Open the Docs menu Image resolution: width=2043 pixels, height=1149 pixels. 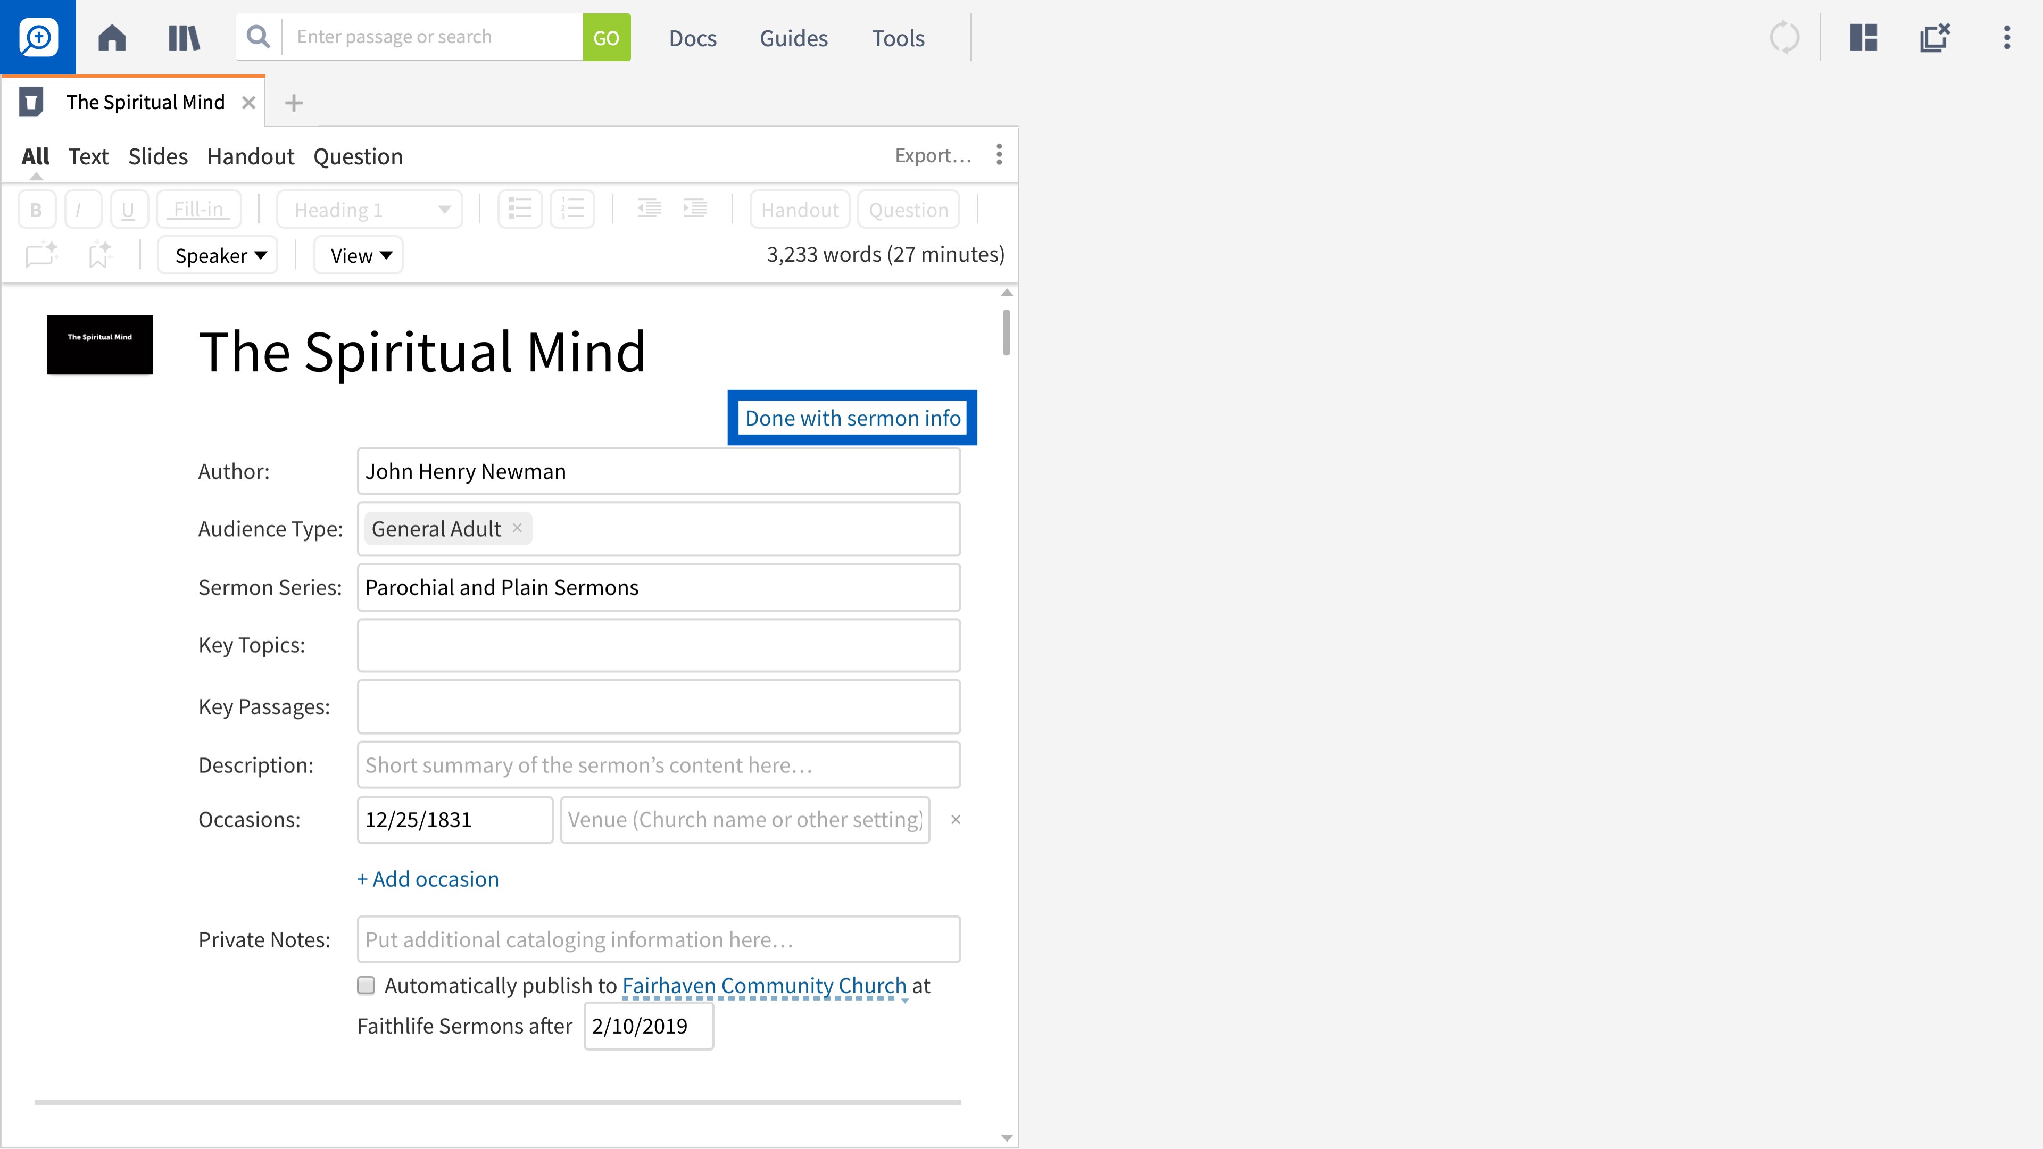coord(692,38)
